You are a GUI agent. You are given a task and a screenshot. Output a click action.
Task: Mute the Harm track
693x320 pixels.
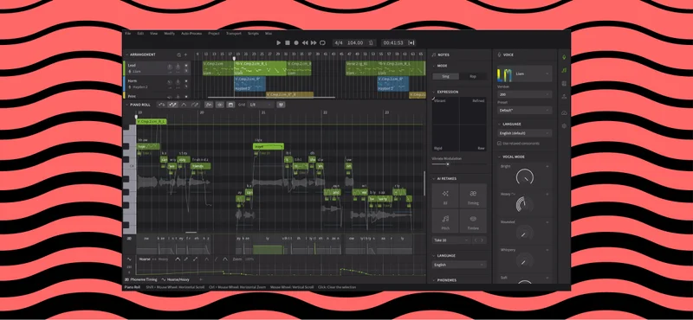tap(186, 82)
